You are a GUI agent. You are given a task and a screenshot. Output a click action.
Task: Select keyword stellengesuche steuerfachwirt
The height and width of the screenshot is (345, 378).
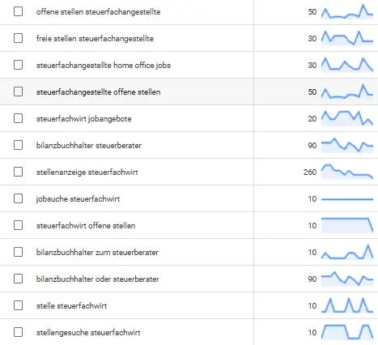click(x=88, y=333)
